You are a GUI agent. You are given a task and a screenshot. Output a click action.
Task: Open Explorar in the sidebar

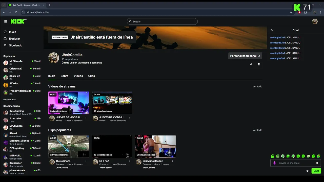[x=12, y=39]
